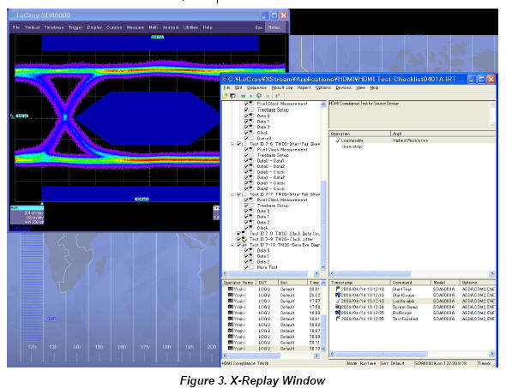Toggle the Data0 - Data1 checkbox
This screenshot has width=506, height=388.
246,161
